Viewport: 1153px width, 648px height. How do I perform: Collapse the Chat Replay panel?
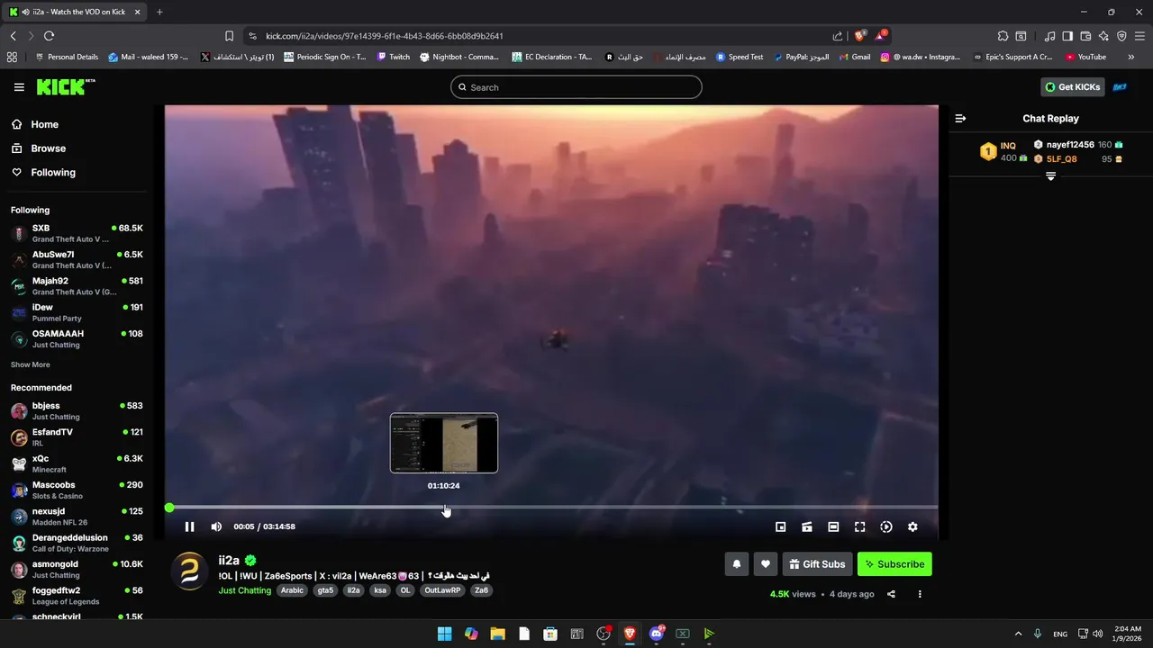960,118
